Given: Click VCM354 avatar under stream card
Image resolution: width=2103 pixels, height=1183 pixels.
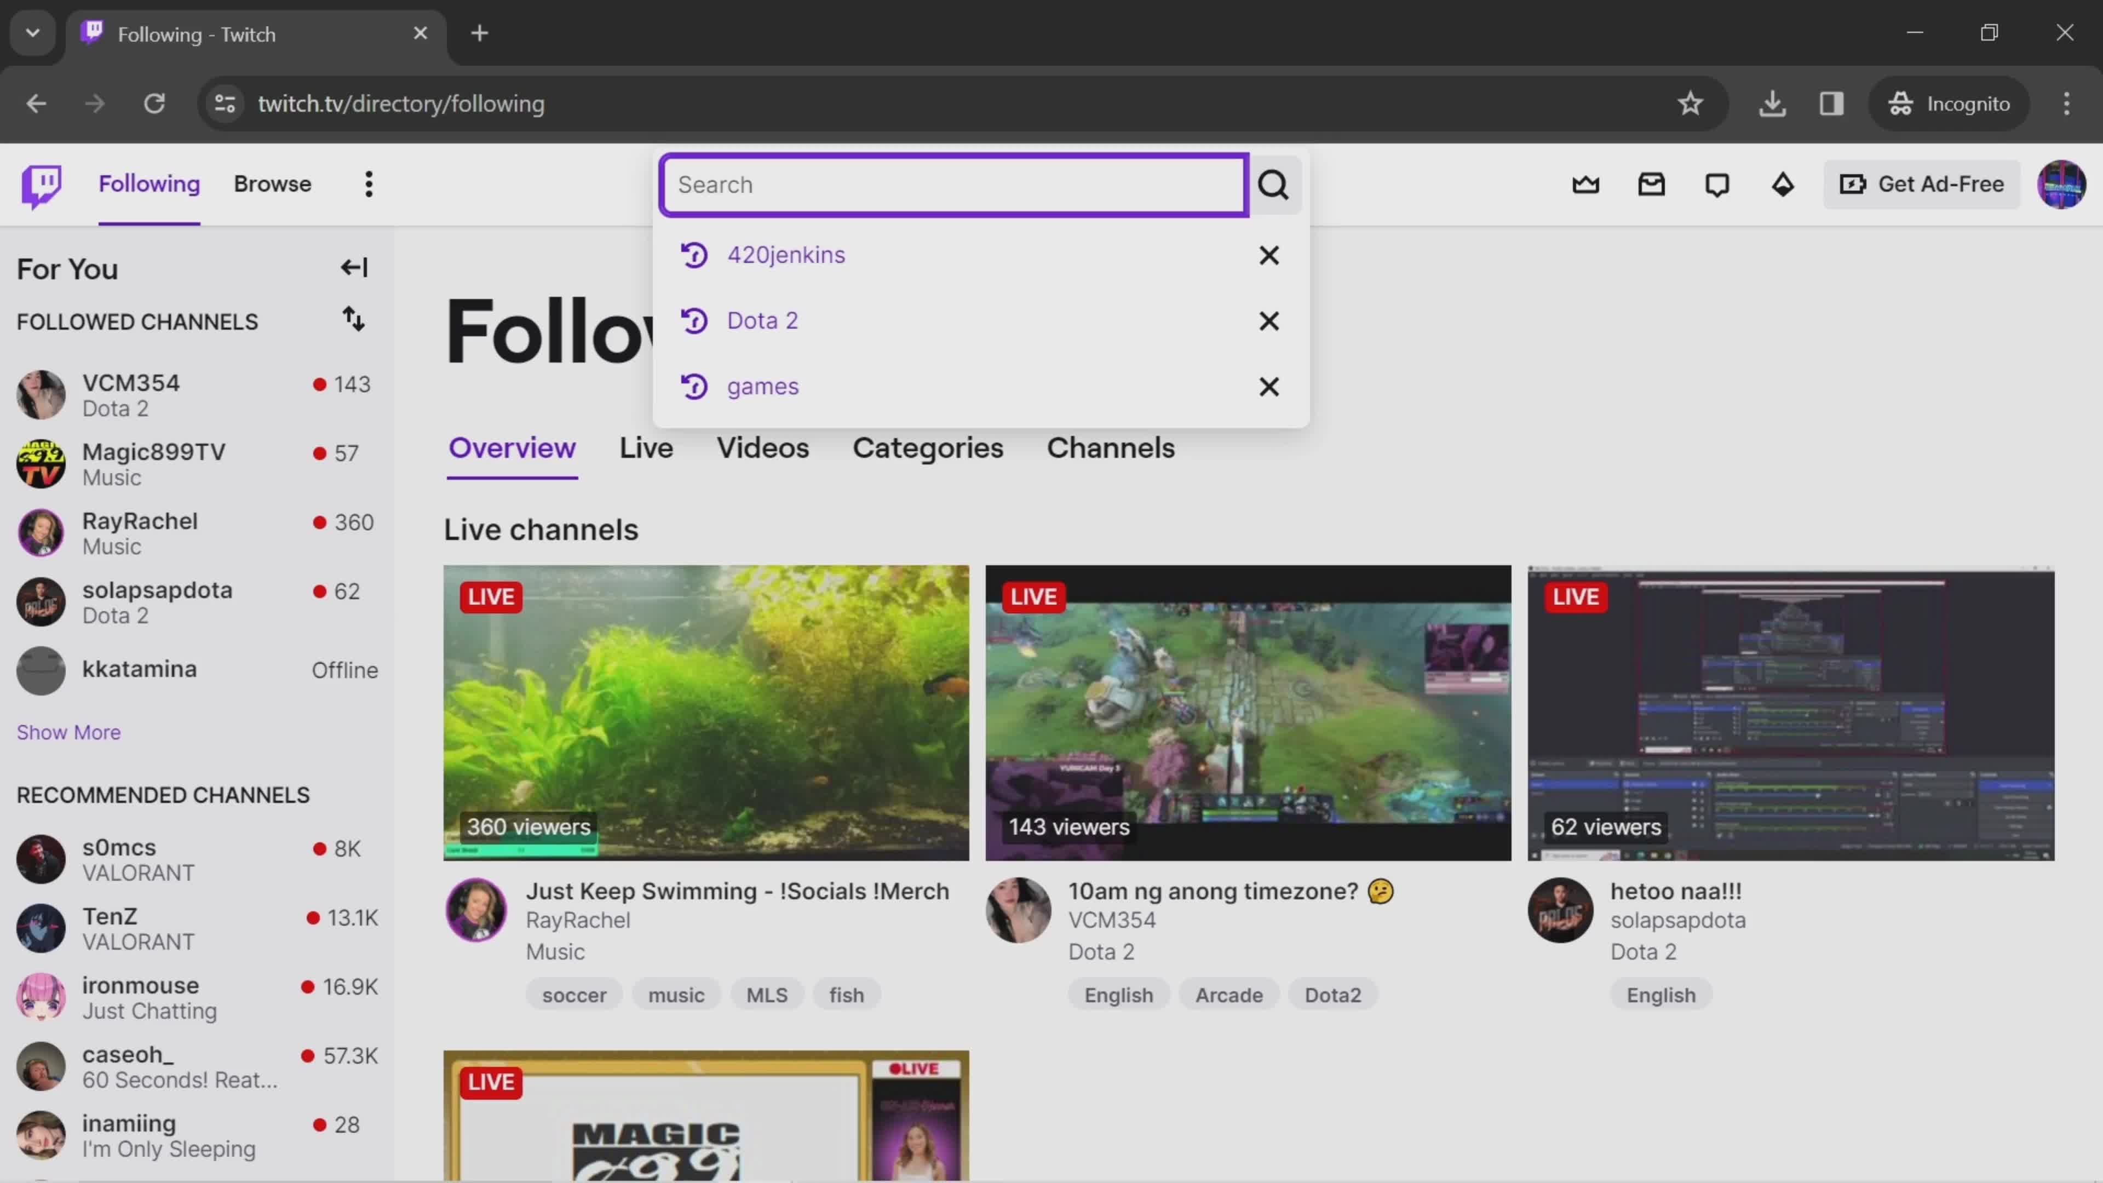Looking at the screenshot, I should [x=1018, y=910].
